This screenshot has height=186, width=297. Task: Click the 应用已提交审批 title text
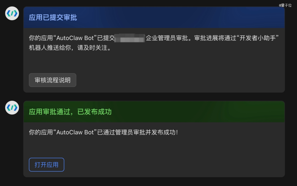click(53, 17)
